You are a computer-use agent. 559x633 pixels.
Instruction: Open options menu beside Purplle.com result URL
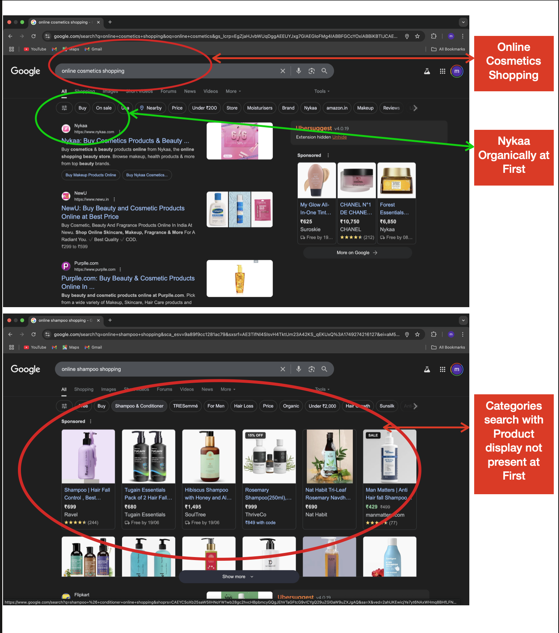pos(120,269)
